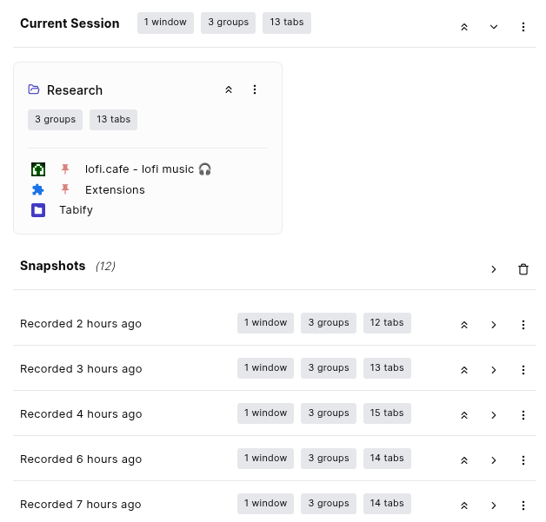This screenshot has height=522, width=546.
Task: Expand the Snapshots section chevron
Action: tap(494, 269)
